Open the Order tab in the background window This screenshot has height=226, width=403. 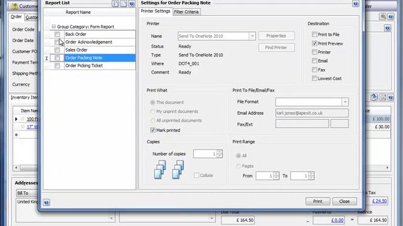point(16,17)
